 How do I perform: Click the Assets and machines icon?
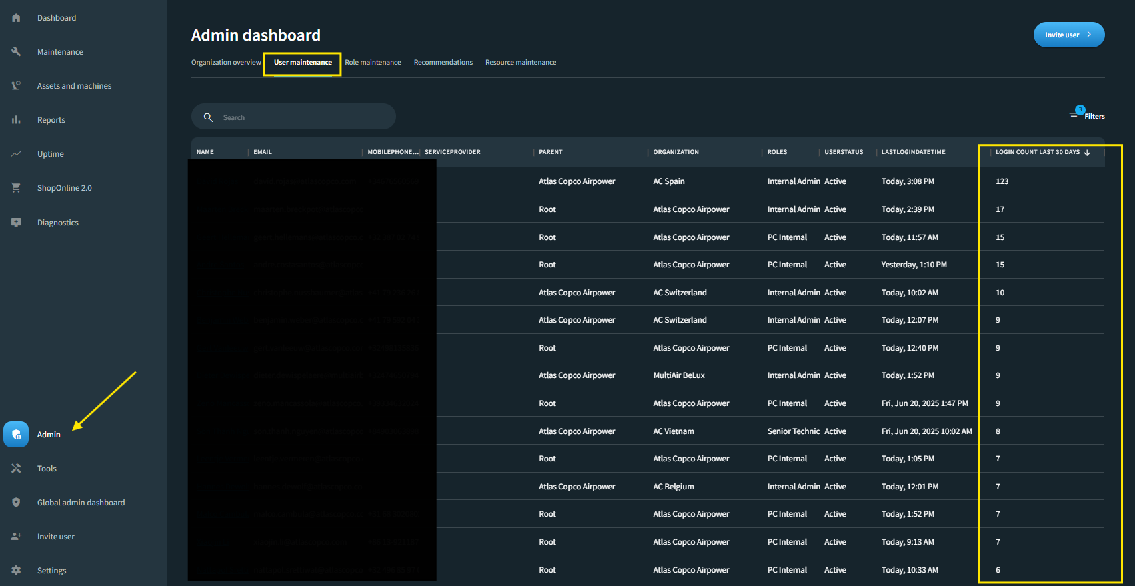[x=16, y=86]
